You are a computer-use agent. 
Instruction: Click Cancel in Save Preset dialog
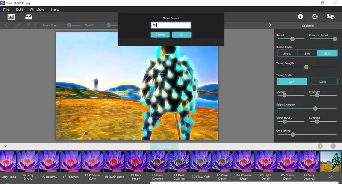click(160, 35)
